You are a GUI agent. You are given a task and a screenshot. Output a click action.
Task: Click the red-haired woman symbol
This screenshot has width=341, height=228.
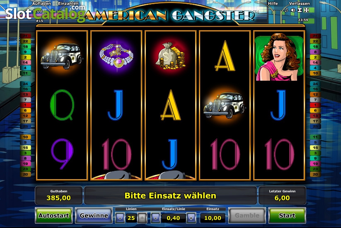coord(279,57)
